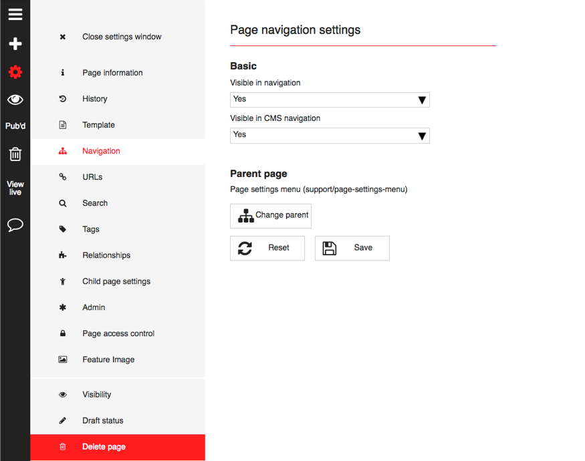Click the Page settings menu parent path text

click(319, 189)
